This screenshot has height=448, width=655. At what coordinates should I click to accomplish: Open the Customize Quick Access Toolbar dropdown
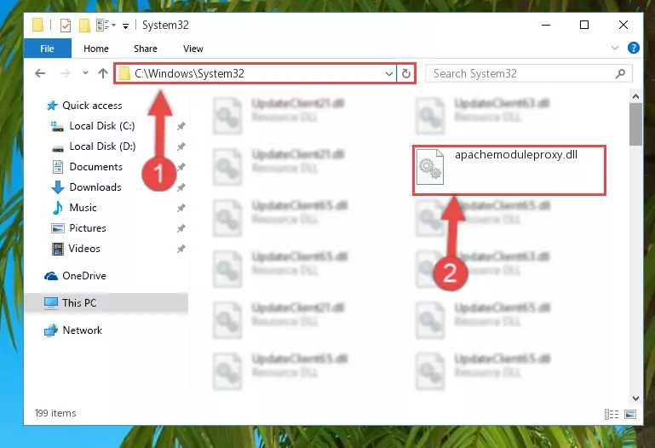pos(125,26)
